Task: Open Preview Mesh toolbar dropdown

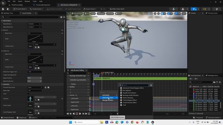Action: 20,9
